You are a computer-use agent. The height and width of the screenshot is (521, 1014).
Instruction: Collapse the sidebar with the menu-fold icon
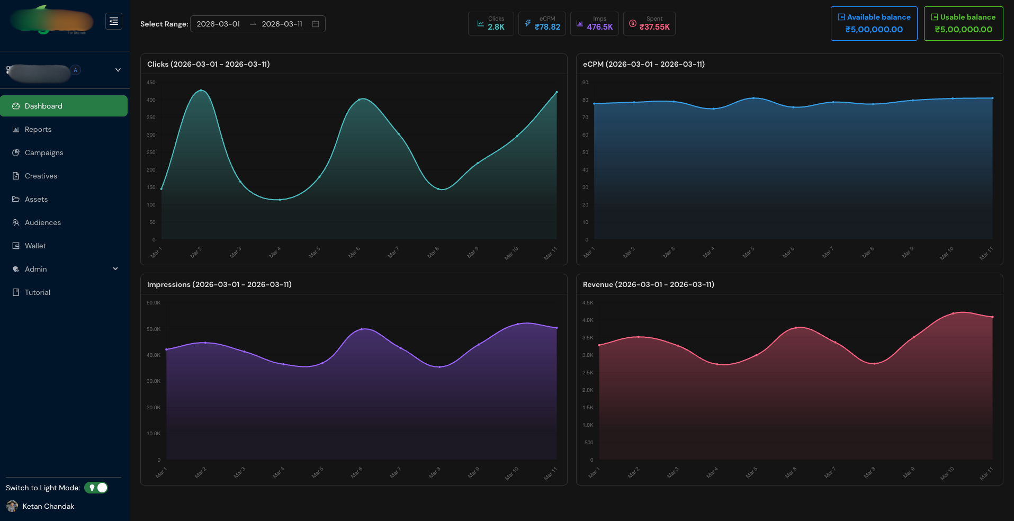point(114,21)
